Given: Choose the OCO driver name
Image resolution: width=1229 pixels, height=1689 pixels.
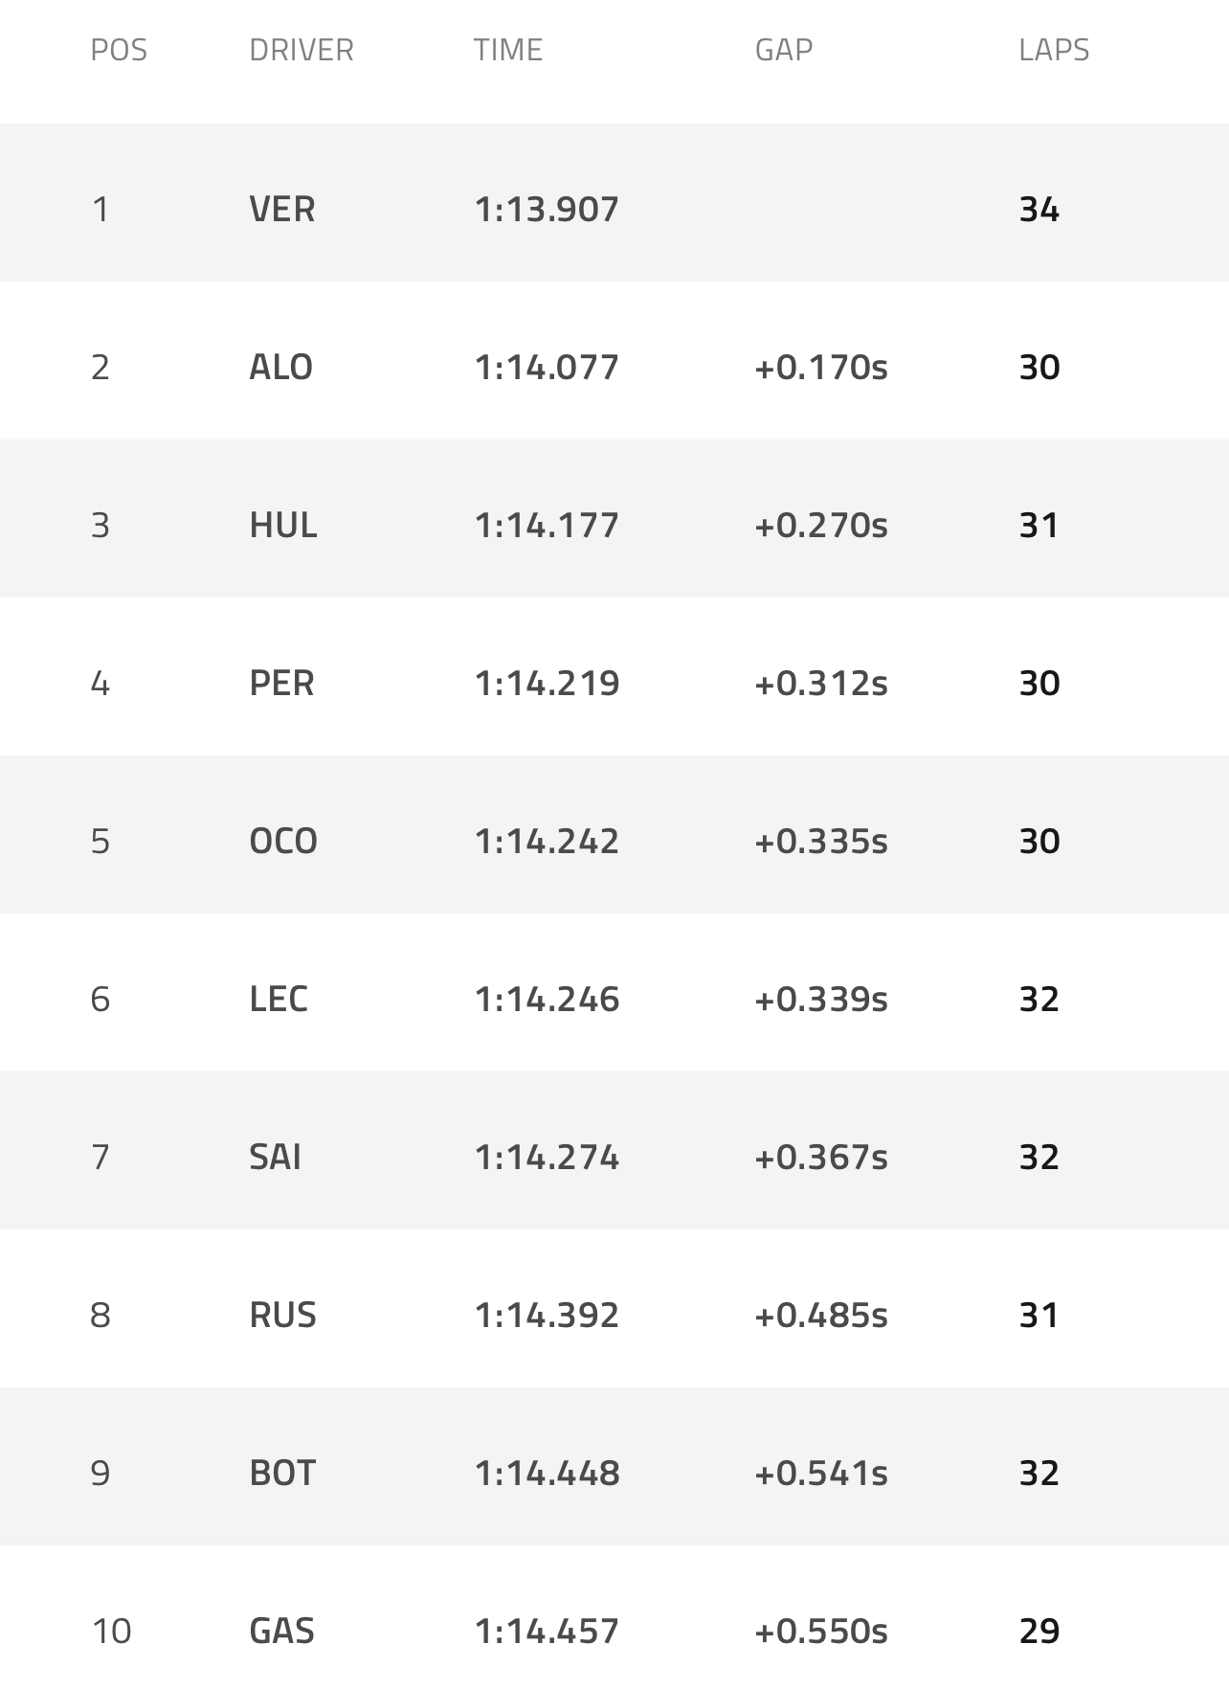Looking at the screenshot, I should [x=282, y=841].
